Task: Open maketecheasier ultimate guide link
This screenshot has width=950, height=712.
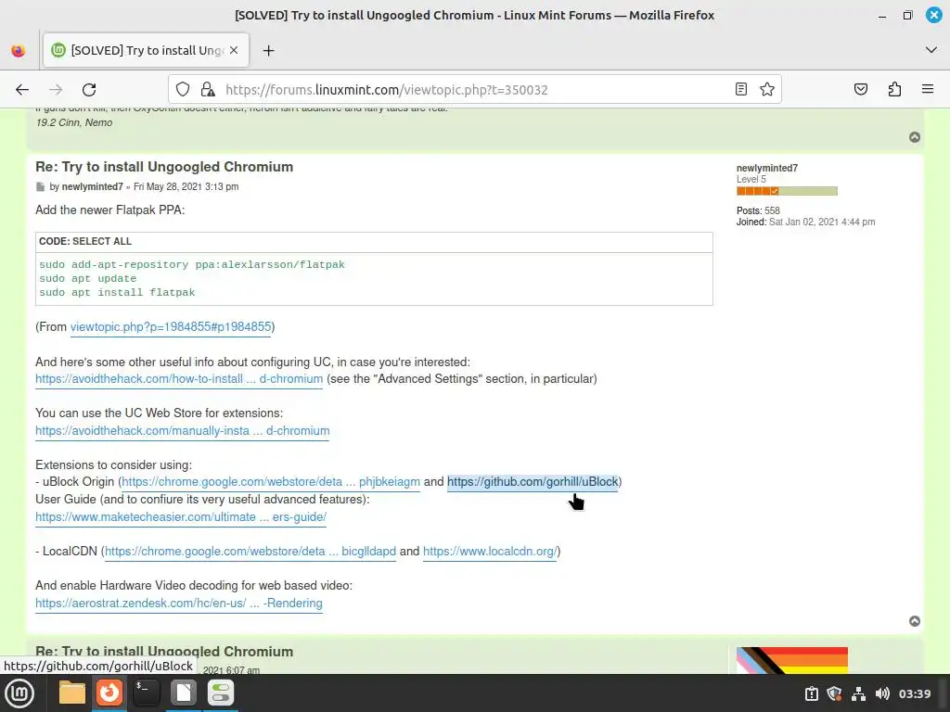Action: tap(181, 517)
